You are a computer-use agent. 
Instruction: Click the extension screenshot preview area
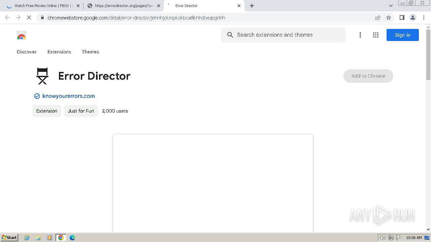point(213,184)
